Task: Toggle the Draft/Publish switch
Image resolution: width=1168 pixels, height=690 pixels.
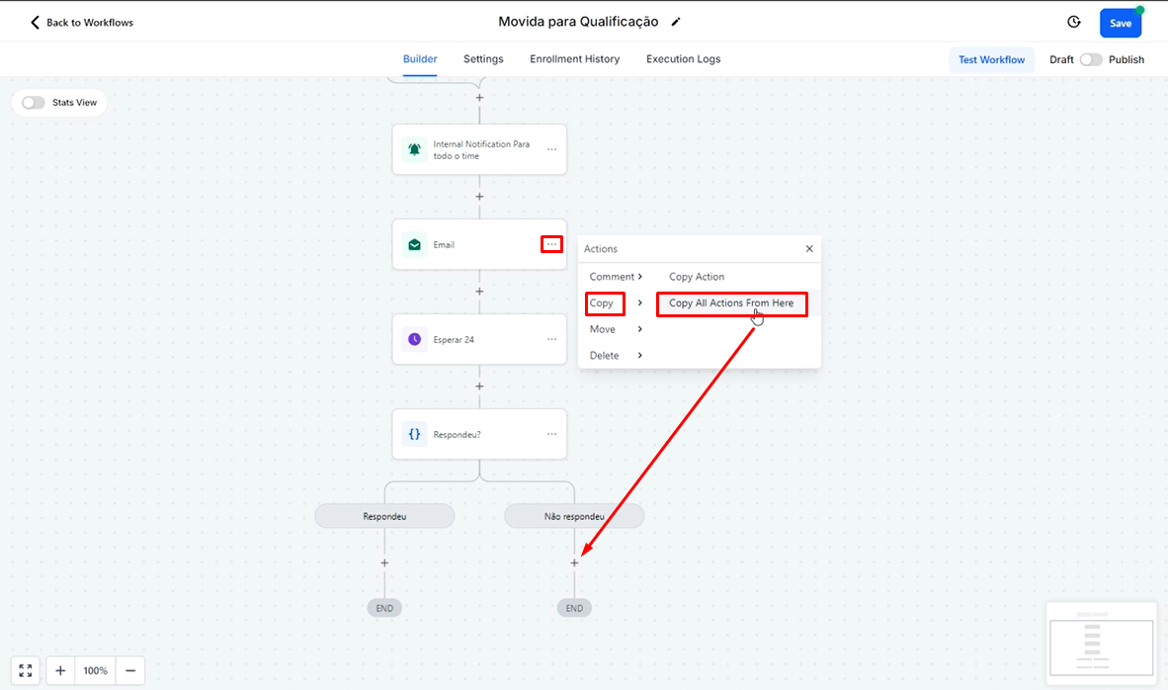Action: pyautogui.click(x=1091, y=59)
